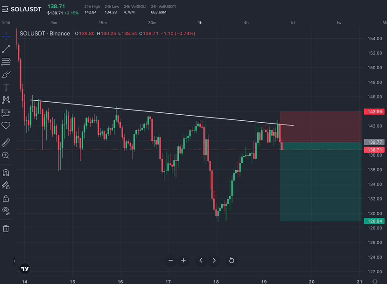This screenshot has height=284, width=387.
Task: Select the red stop-loss zone of the position
Action: pos(321,126)
